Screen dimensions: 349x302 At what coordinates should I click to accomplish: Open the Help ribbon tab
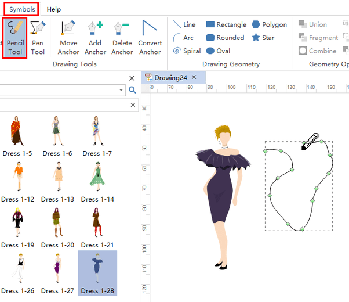tap(54, 9)
